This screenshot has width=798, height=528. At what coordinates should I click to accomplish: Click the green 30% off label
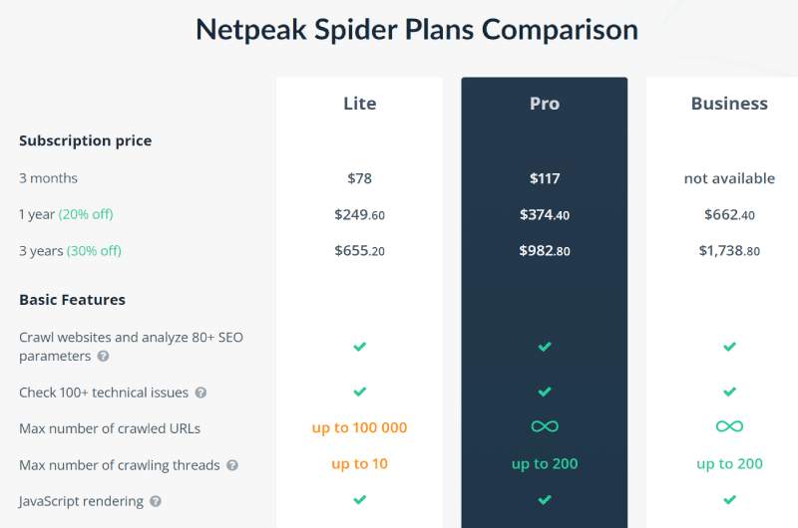94,251
